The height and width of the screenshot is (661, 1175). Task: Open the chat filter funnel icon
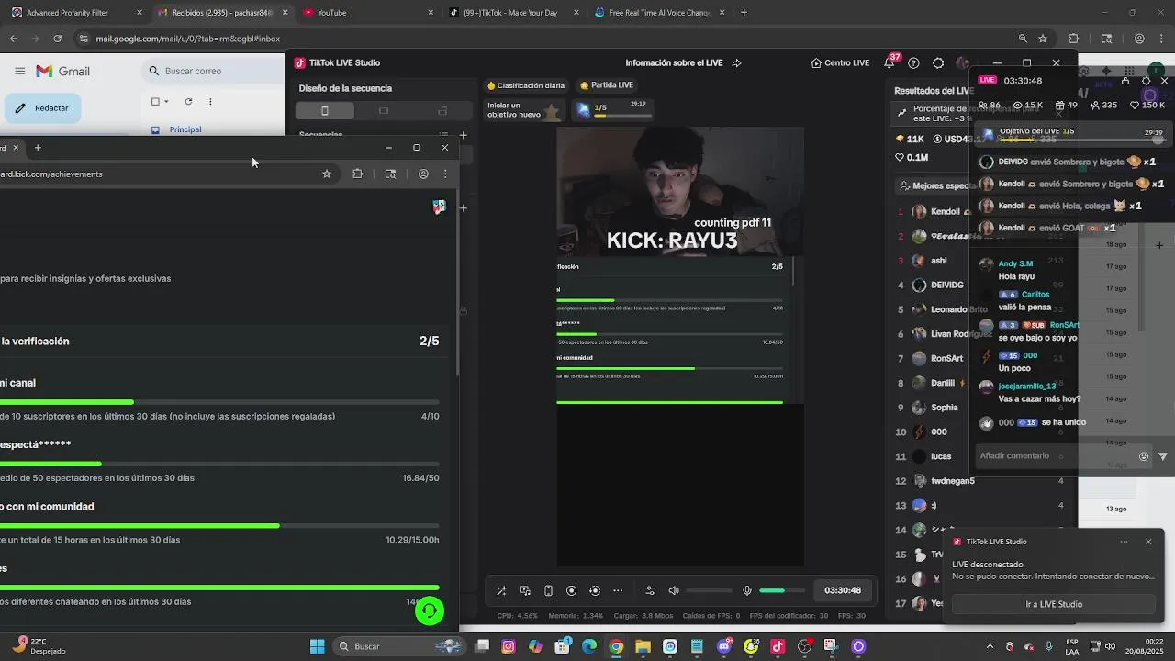point(1163,456)
